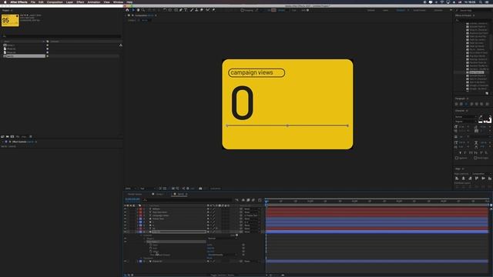Select the Zoom magnifier tool
The height and width of the screenshot is (277, 493).
click(143, 10)
